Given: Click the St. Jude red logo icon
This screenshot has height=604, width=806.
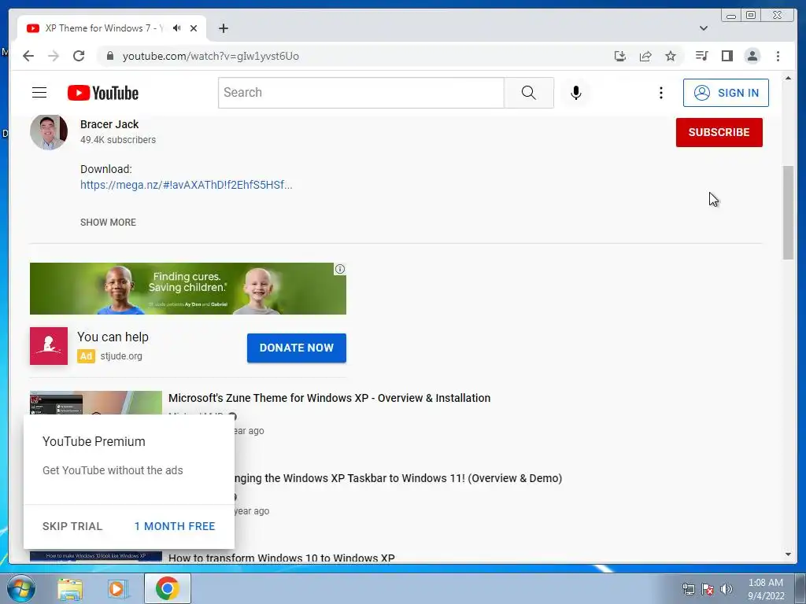Looking at the screenshot, I should point(48,346).
